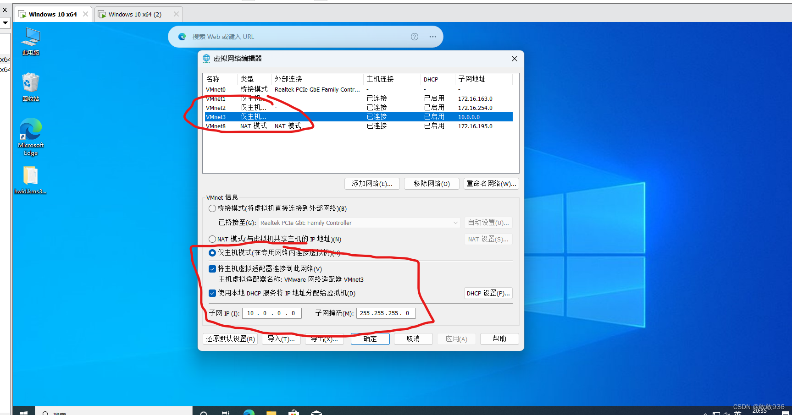Click the 应用(A) apply button
This screenshot has height=415, width=792.
[x=456, y=339]
